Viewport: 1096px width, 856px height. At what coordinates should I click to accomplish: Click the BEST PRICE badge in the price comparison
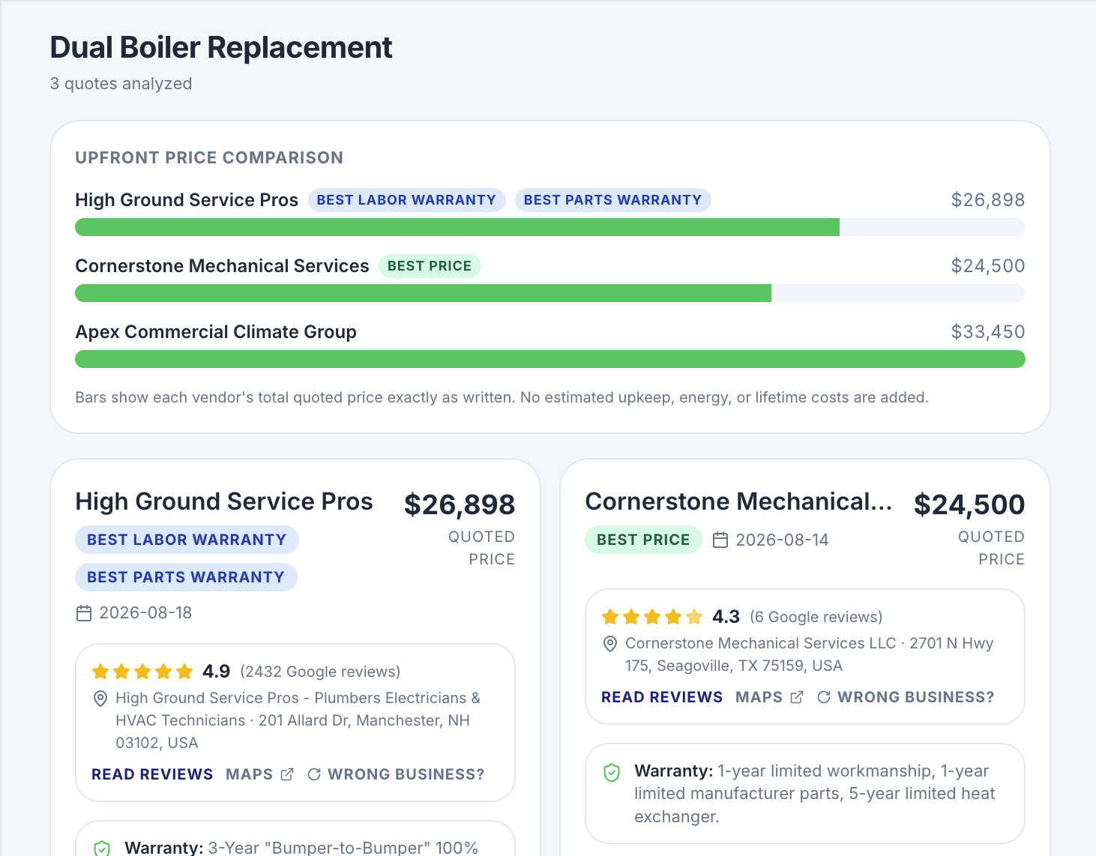click(x=430, y=266)
